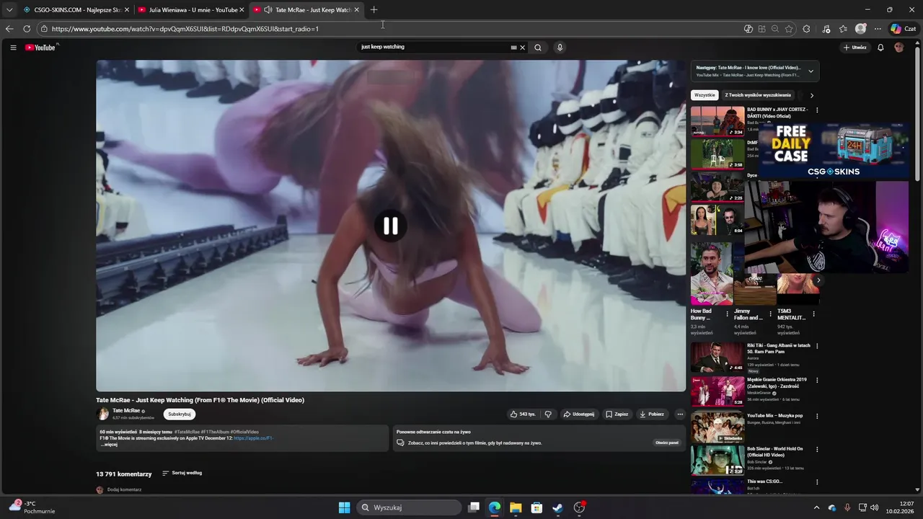Open File Explorer from taskbar
The height and width of the screenshot is (519, 923).
(x=516, y=507)
